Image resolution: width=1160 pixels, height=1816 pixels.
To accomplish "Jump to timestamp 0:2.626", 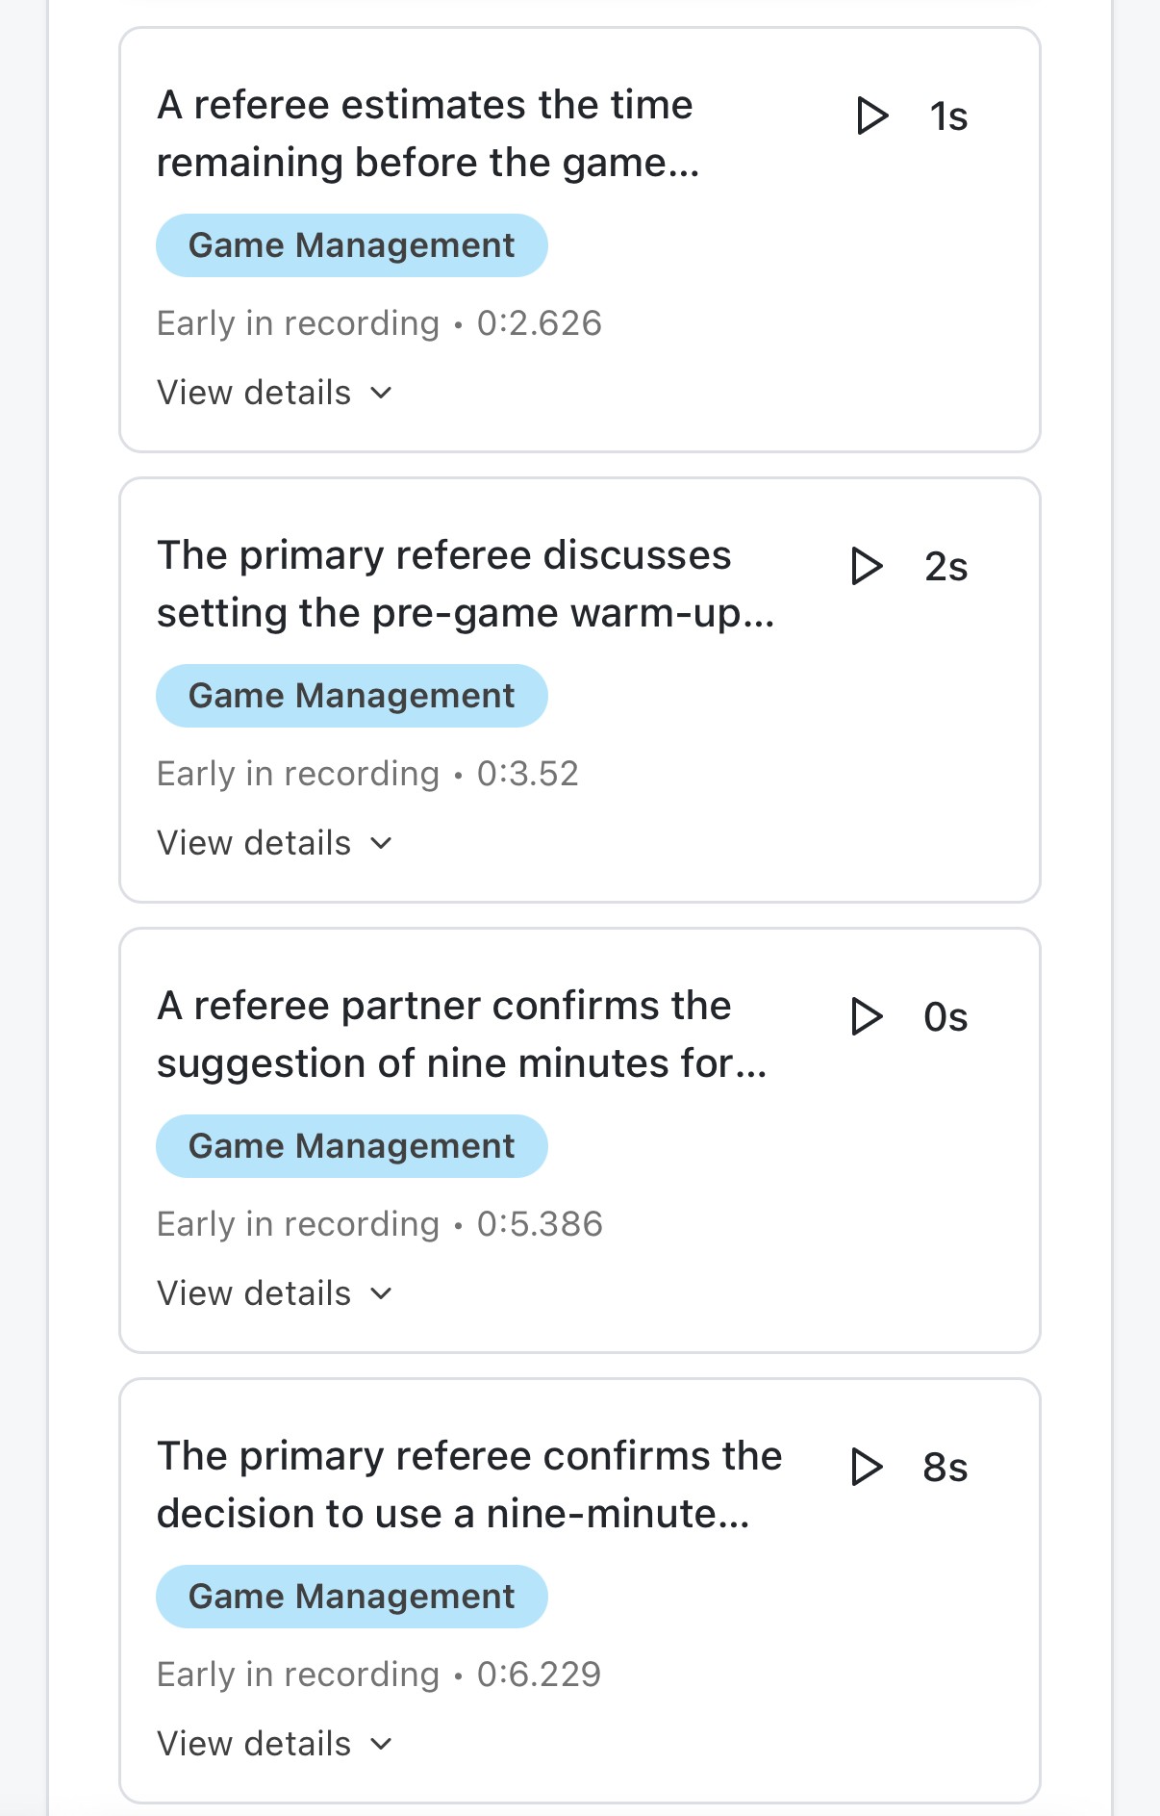I will point(539,323).
